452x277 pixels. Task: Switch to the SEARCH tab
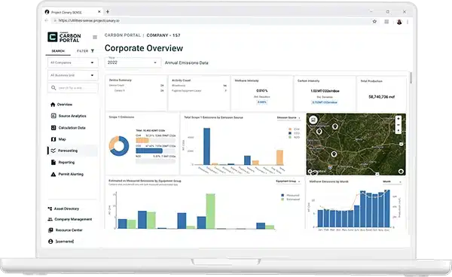coord(58,51)
